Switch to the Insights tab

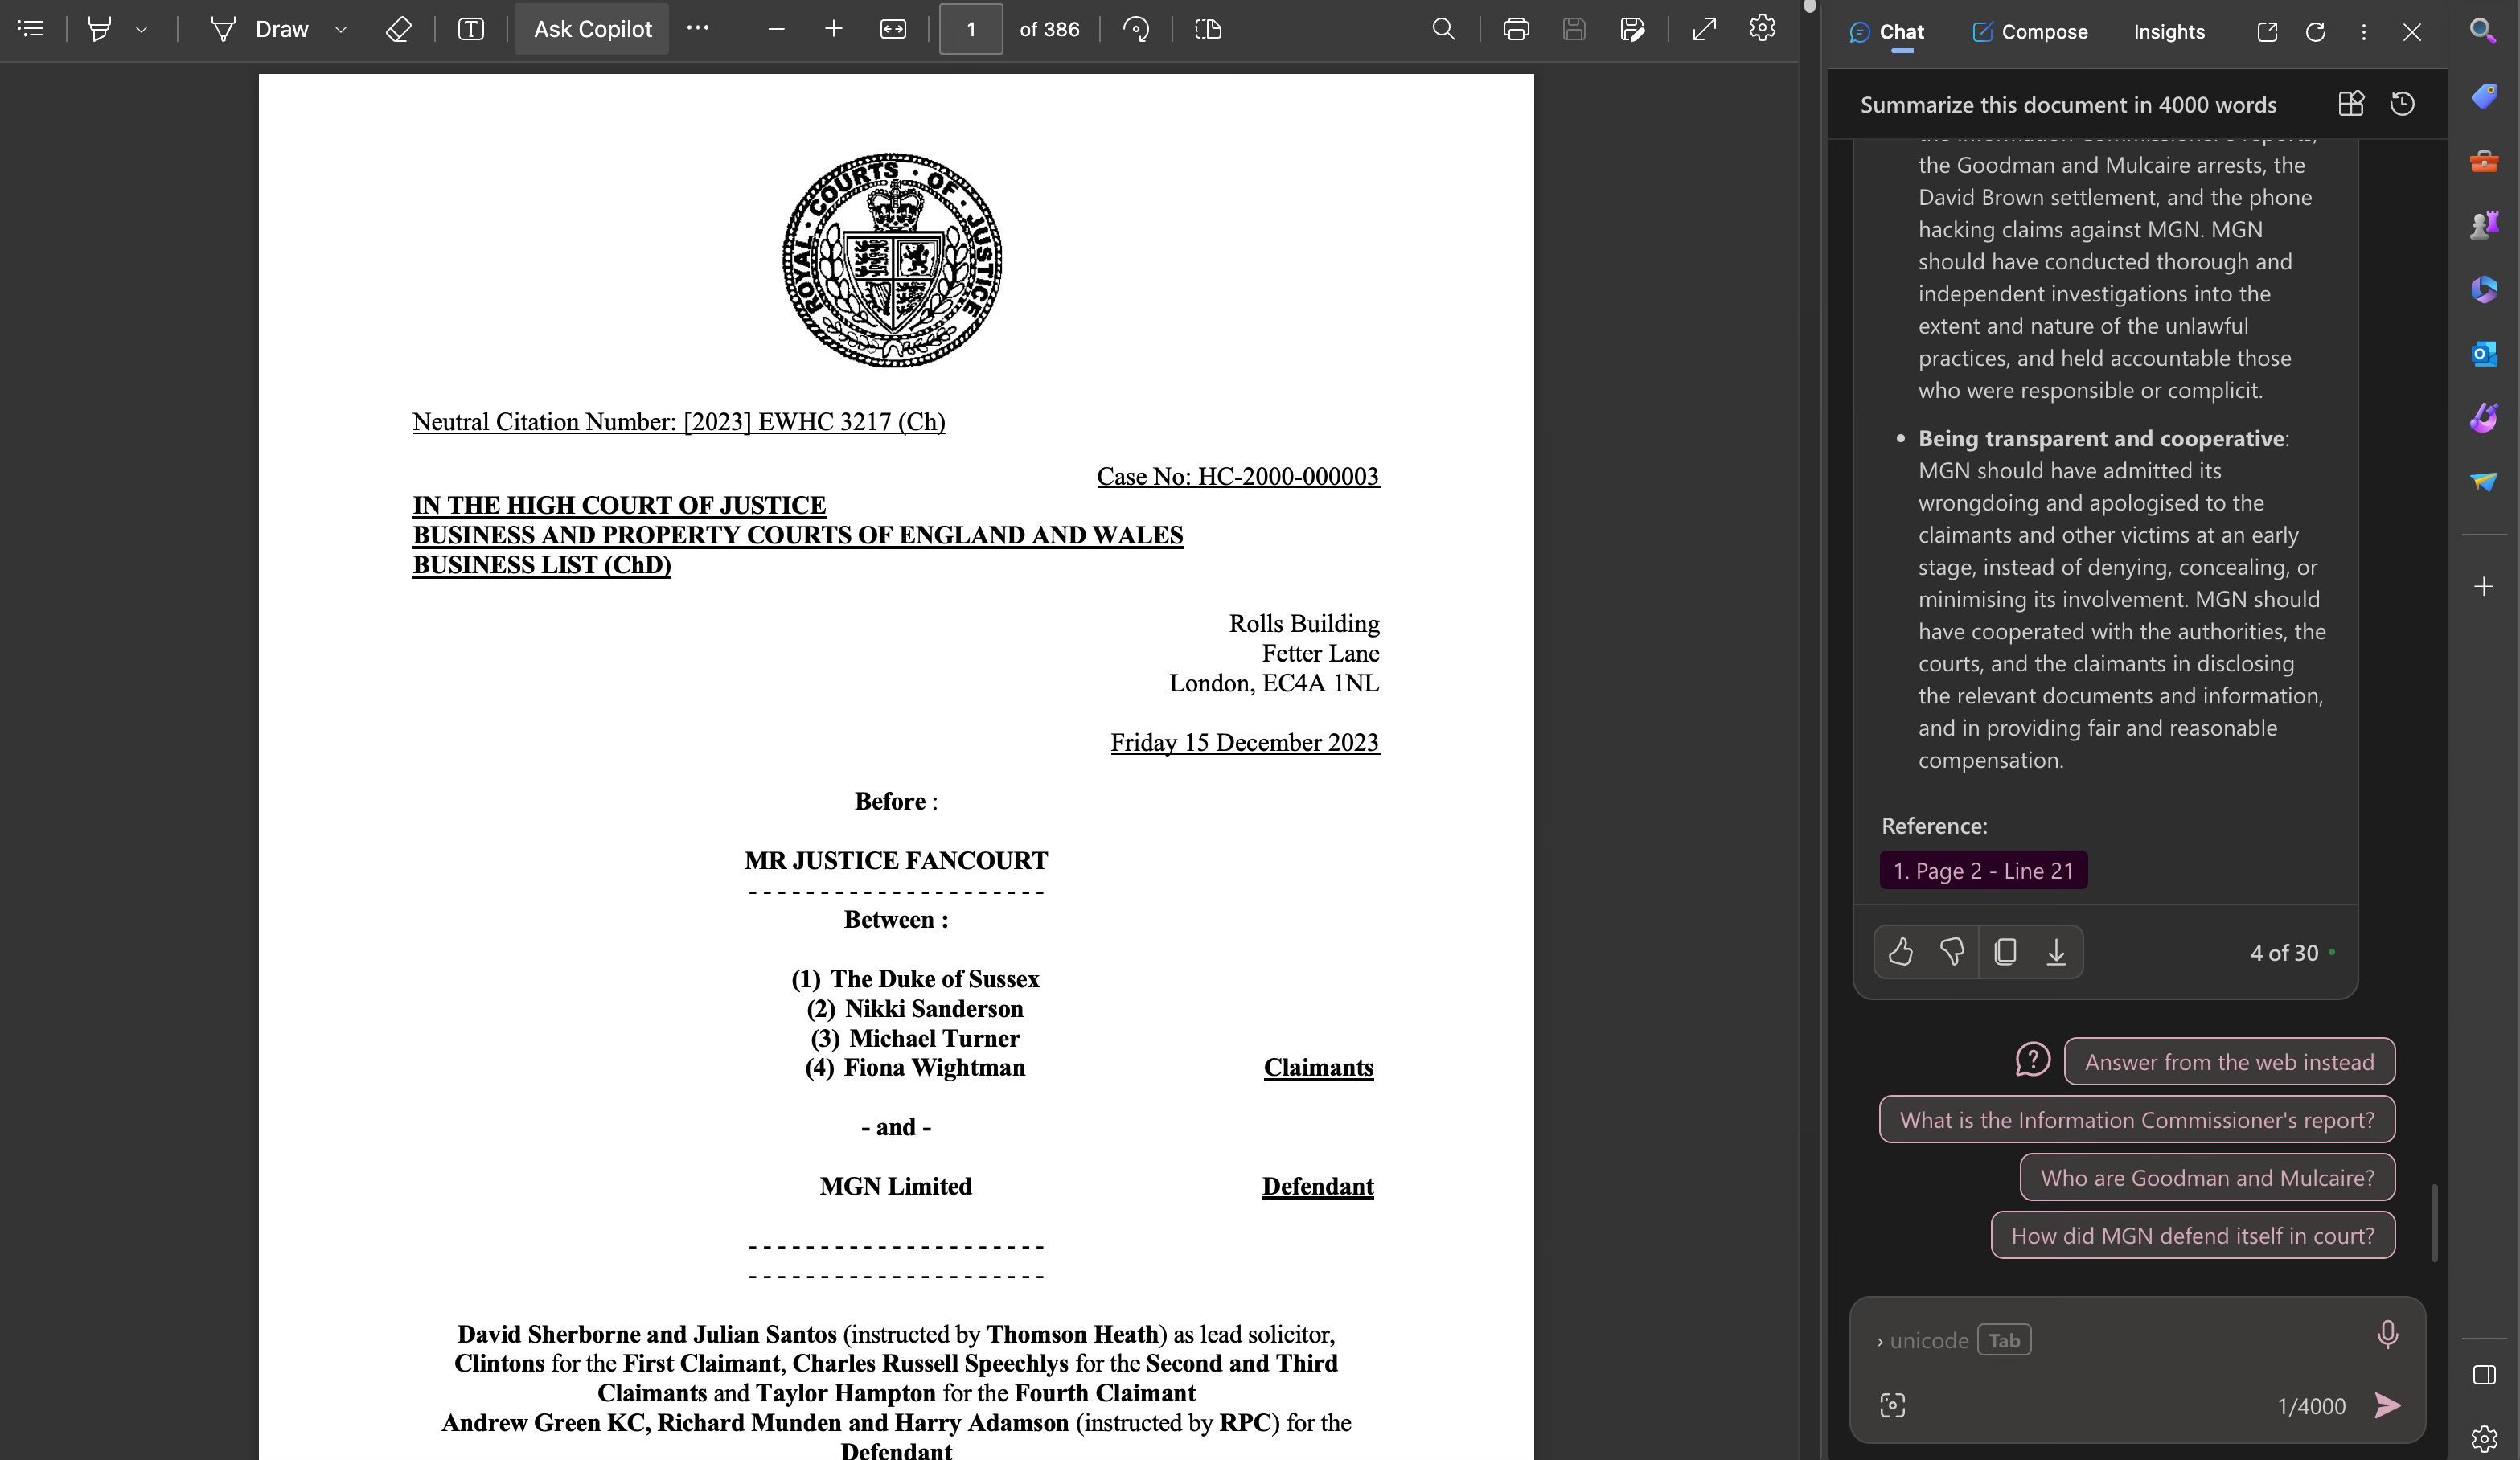click(2168, 32)
